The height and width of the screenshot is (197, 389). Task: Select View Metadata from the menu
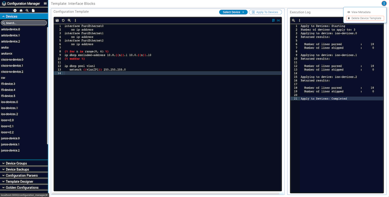point(361,12)
